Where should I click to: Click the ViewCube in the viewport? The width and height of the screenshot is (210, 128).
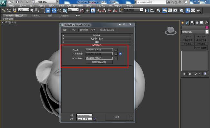coord(171,30)
